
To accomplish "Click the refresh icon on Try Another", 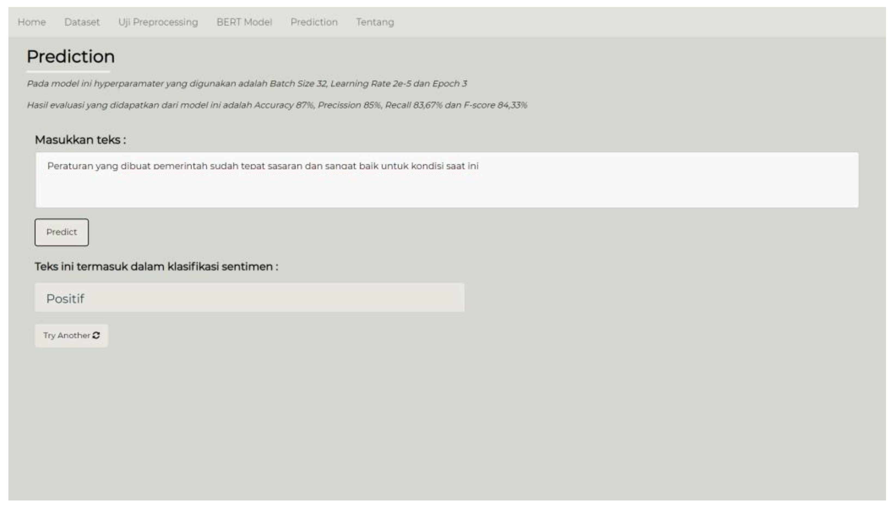I will (96, 335).
